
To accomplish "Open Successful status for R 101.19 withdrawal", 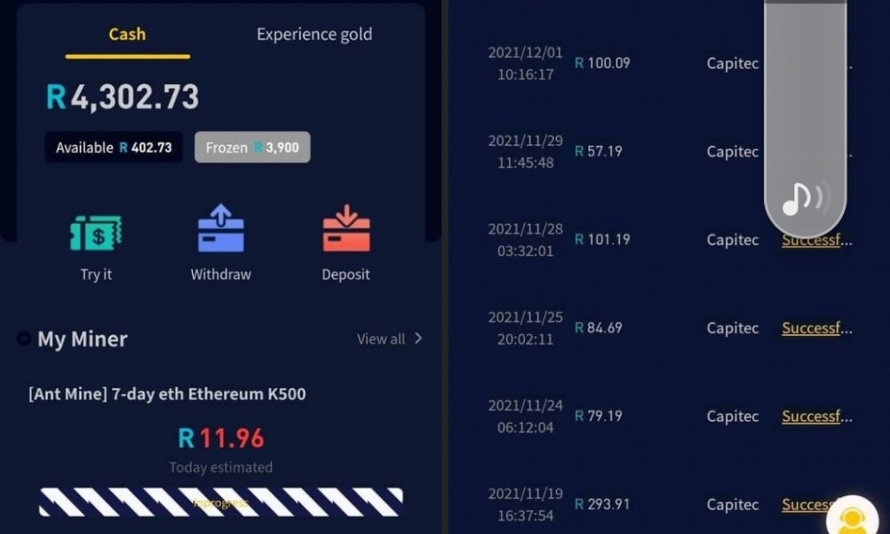I will 816,240.
